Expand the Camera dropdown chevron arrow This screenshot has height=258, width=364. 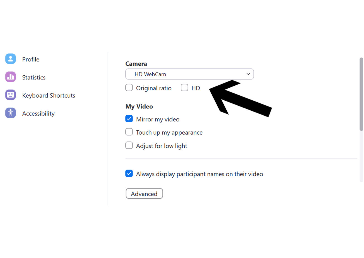click(248, 74)
